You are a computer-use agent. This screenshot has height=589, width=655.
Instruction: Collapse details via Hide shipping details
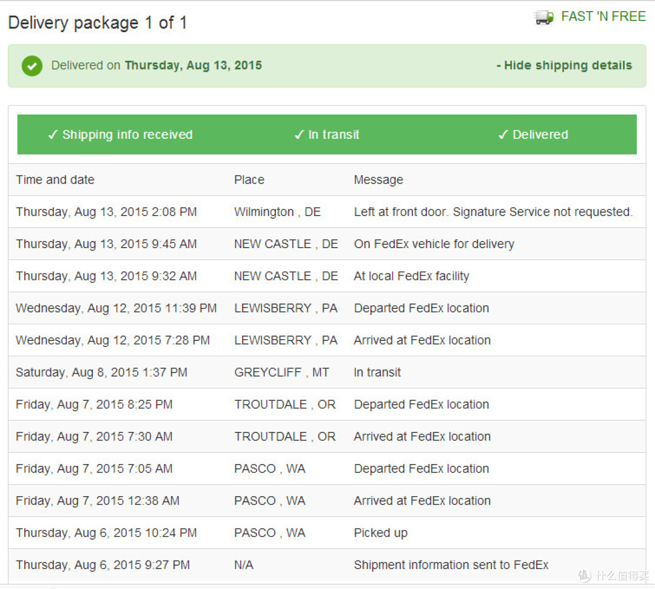[x=565, y=66]
